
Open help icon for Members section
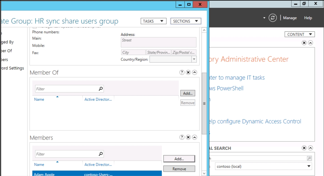[x=182, y=137]
